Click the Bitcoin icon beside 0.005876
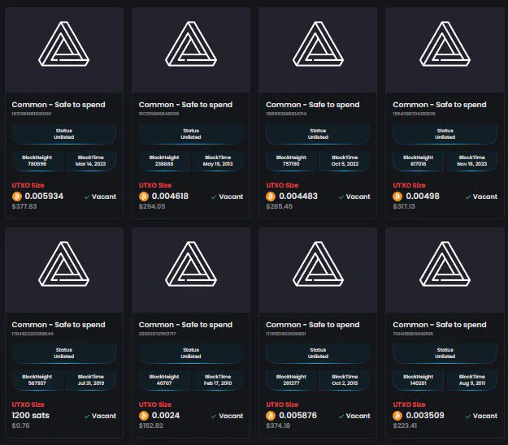The width and height of the screenshot is (508, 445). (x=271, y=416)
